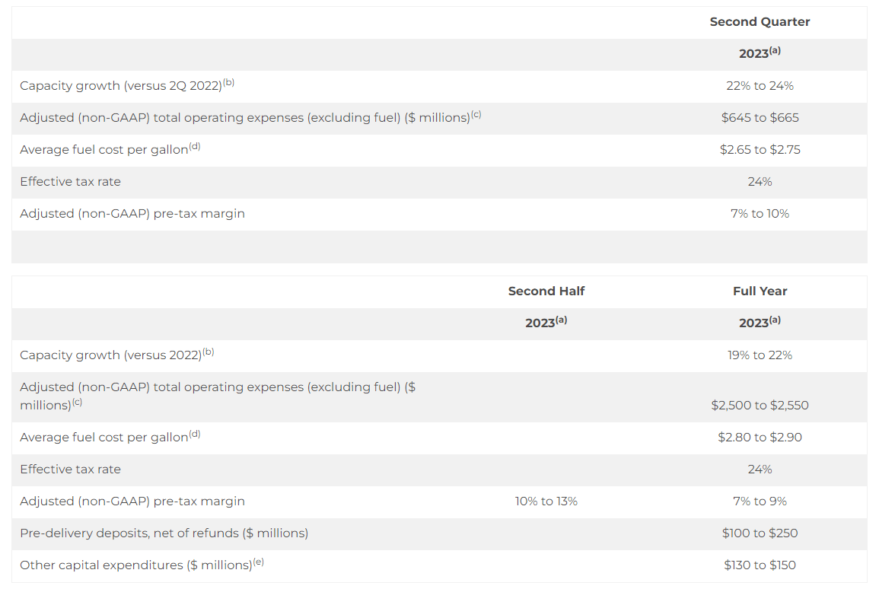Click the "Full Year" column header
This screenshot has height=589, width=879.
pos(760,291)
